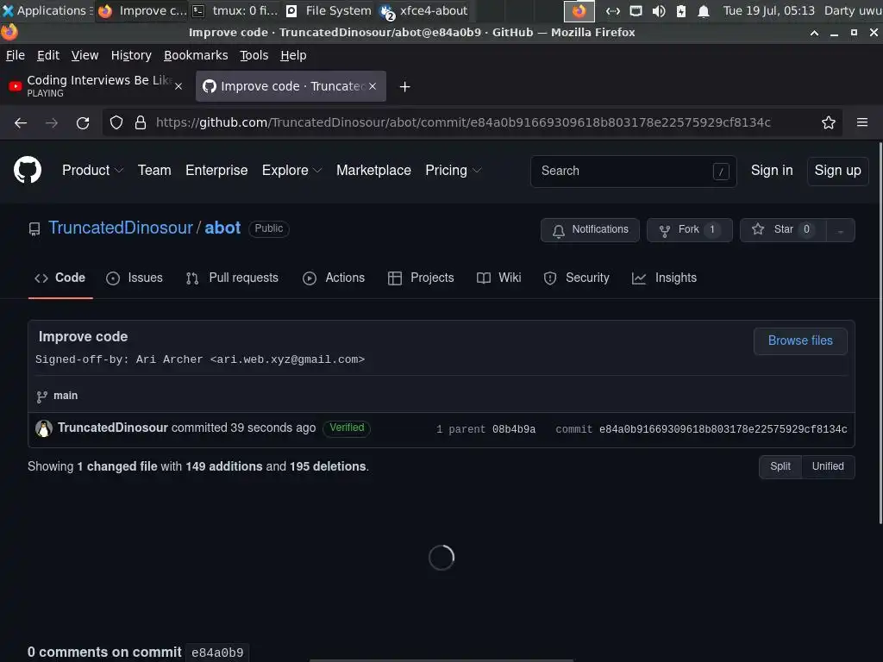Open the Marketplace nav link
Screen dimensions: 883x662
click(x=373, y=170)
